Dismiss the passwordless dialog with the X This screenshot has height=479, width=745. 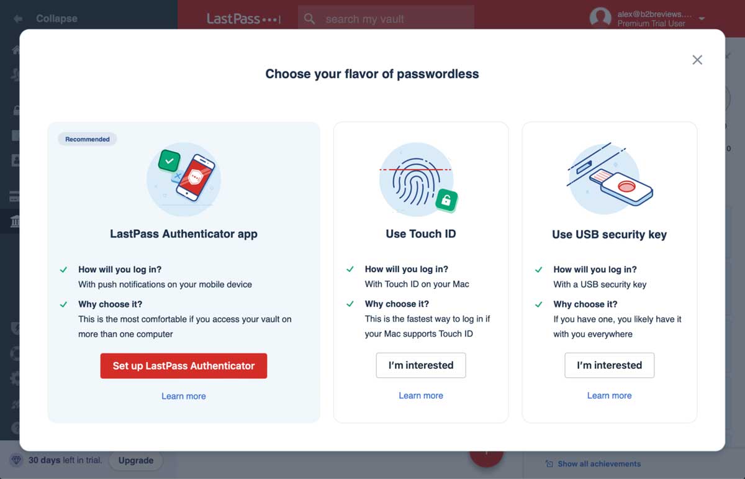click(x=697, y=60)
